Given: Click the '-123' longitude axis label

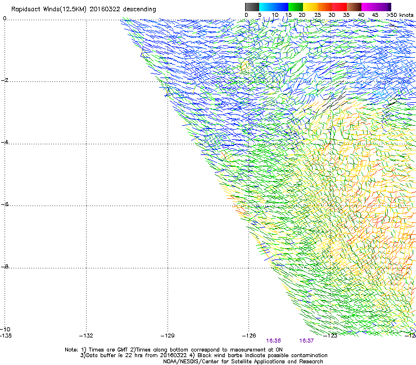Looking at the screenshot, I should (331, 336).
